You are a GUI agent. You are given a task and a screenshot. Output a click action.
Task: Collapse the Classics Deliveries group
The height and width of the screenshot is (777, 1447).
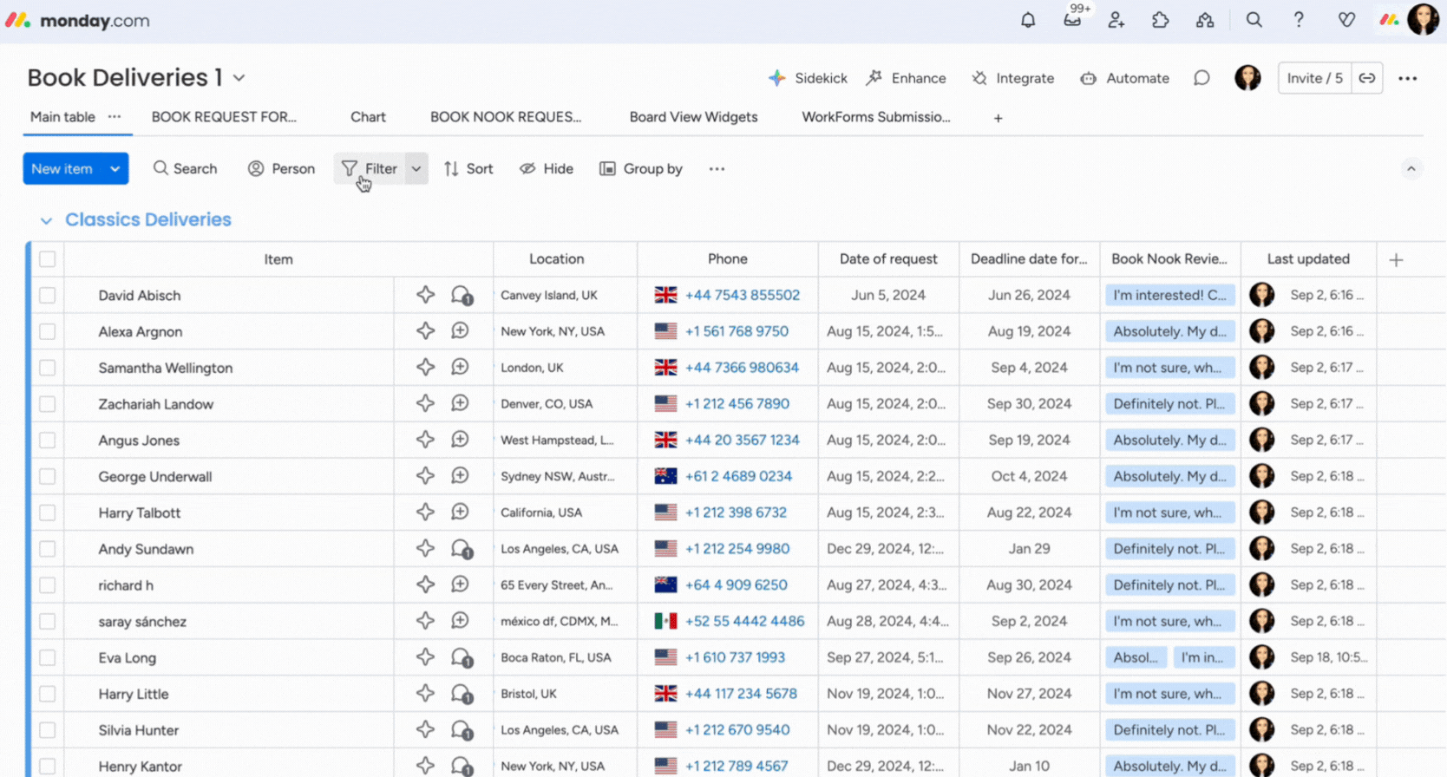click(46, 220)
